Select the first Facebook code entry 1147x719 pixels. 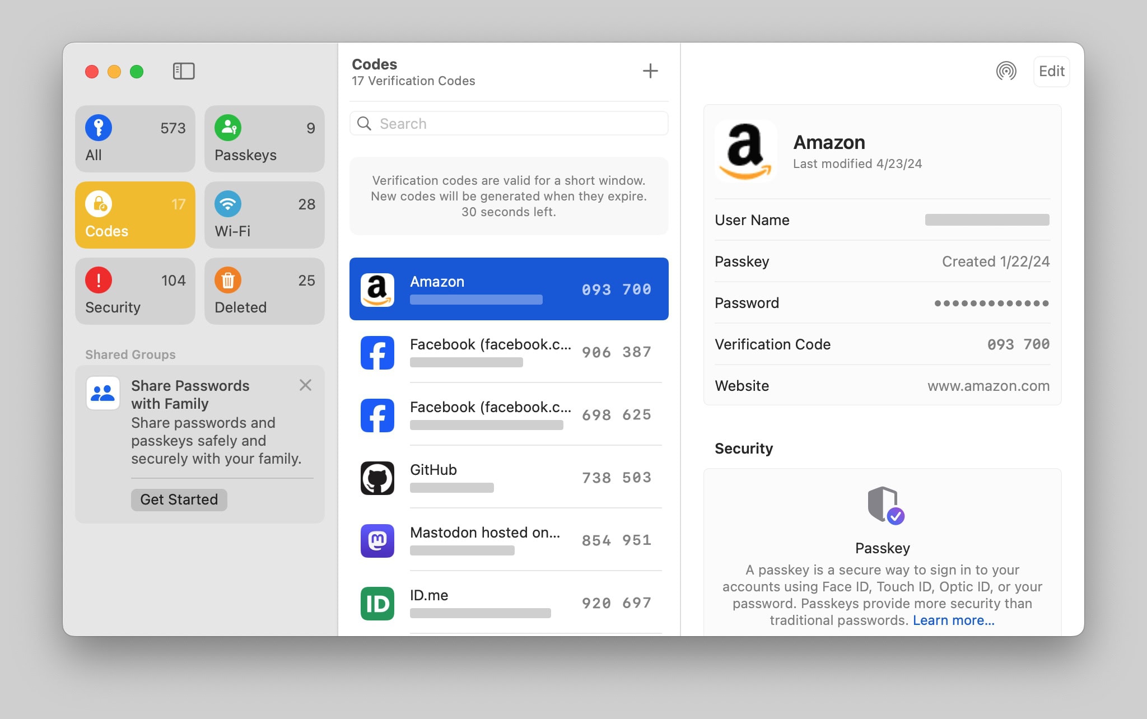click(509, 352)
